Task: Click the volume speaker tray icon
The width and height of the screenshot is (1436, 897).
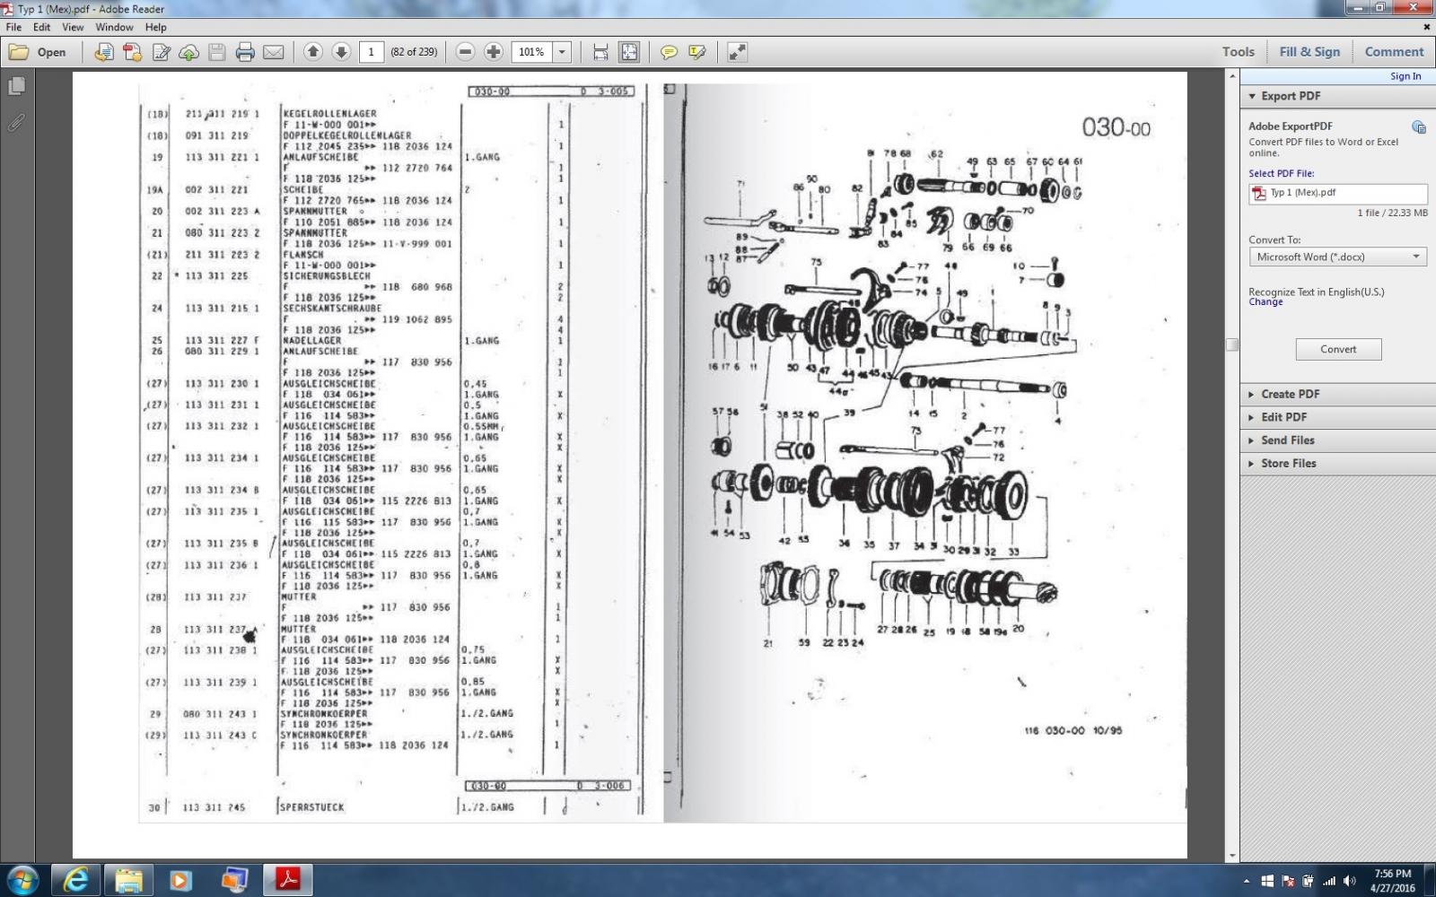Action: tap(1349, 881)
